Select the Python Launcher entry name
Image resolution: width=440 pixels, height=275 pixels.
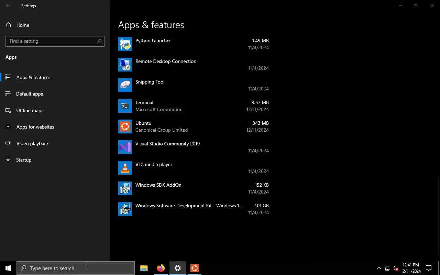153,41
